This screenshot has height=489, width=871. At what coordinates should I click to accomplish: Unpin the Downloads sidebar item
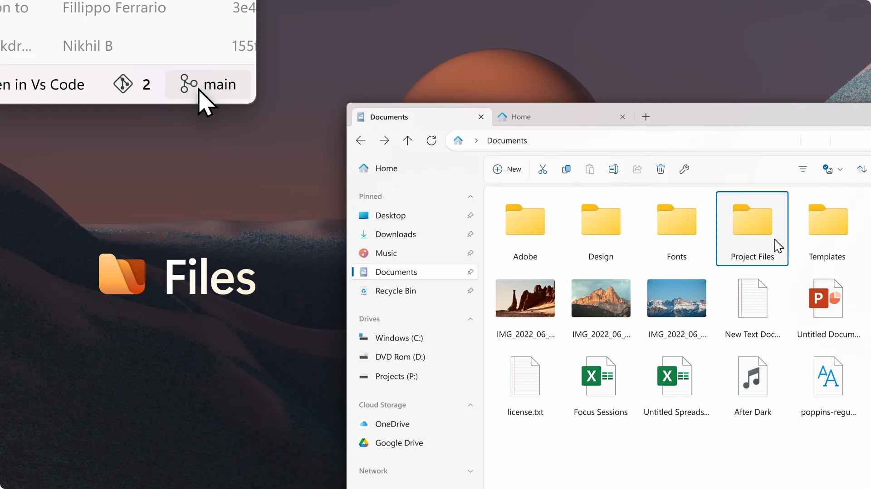click(x=470, y=234)
